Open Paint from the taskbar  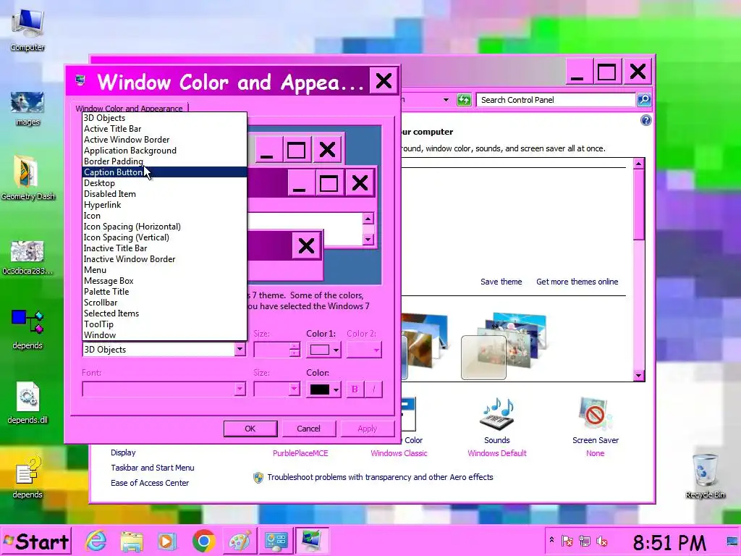click(x=240, y=542)
